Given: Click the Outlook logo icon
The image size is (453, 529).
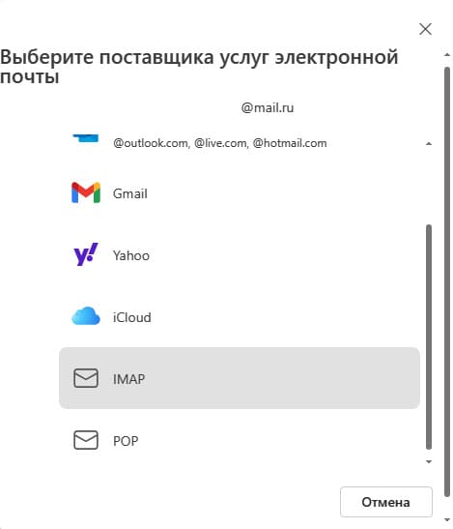Looking at the screenshot, I should coord(86,138).
